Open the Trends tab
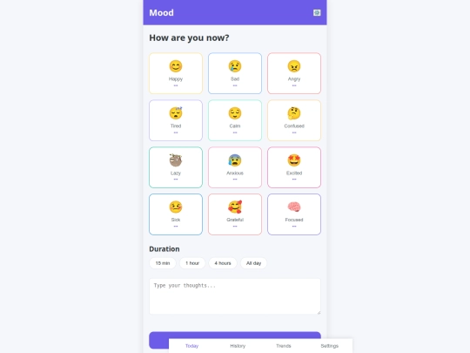 point(284,346)
